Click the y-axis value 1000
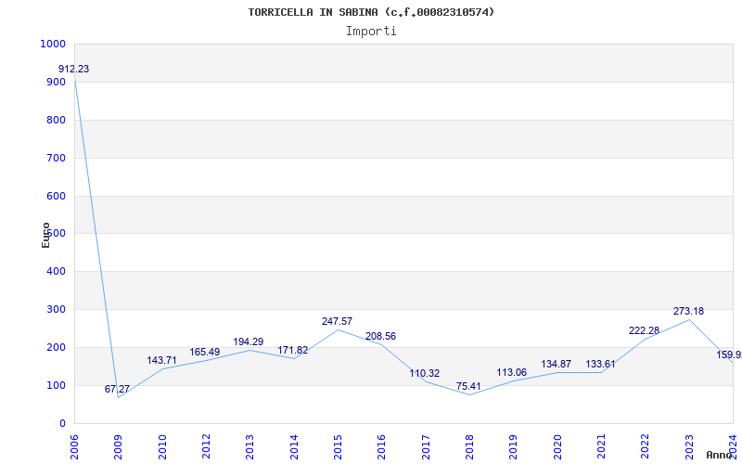This screenshot has height=464, width=742. pos(53,44)
